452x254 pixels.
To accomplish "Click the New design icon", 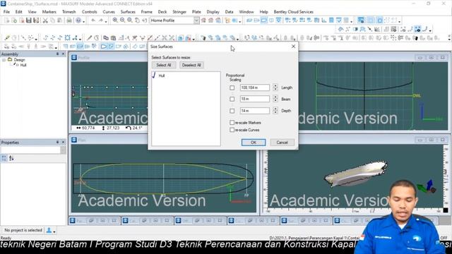I will (x=7, y=20).
